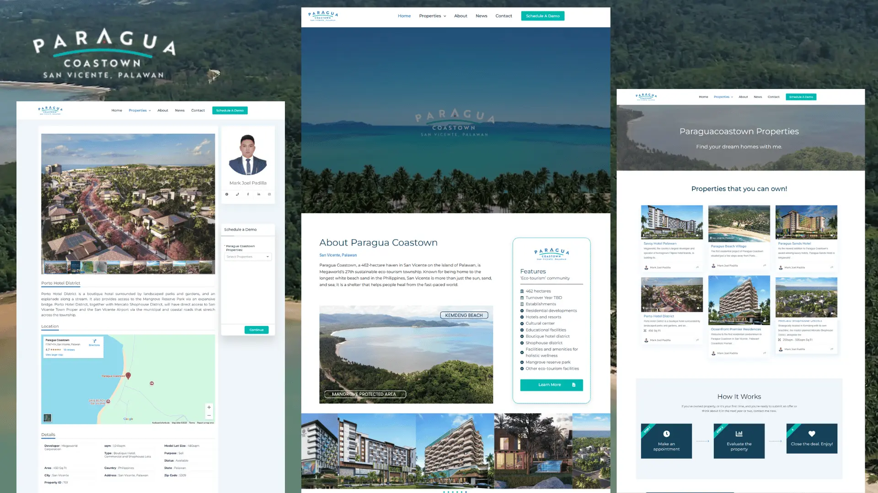Click the red Paragua Coastown map pin
The height and width of the screenshot is (493, 878).
[x=128, y=376]
